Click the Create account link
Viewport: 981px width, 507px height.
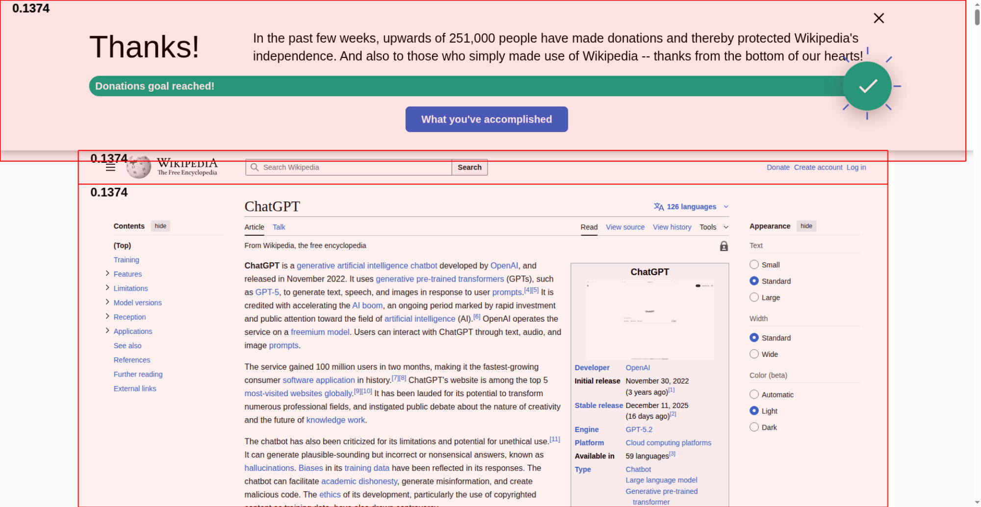pos(818,167)
